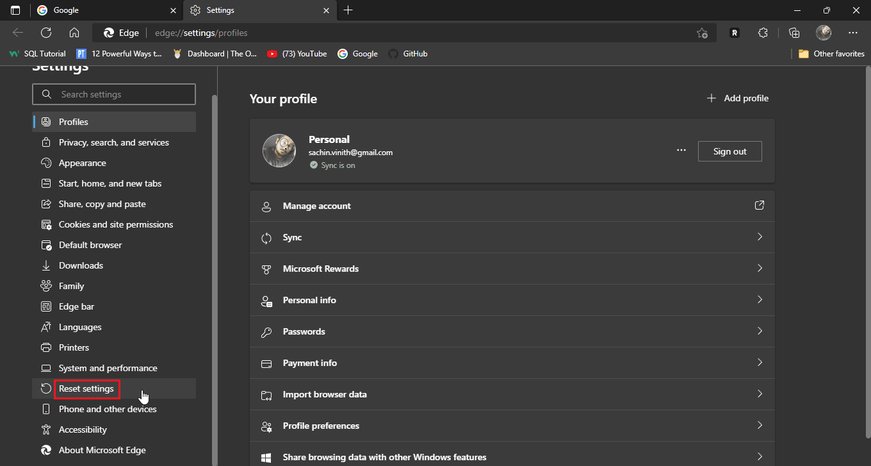The height and width of the screenshot is (466, 871).
Task: Click the browser refresh icon
Action: coord(46,33)
